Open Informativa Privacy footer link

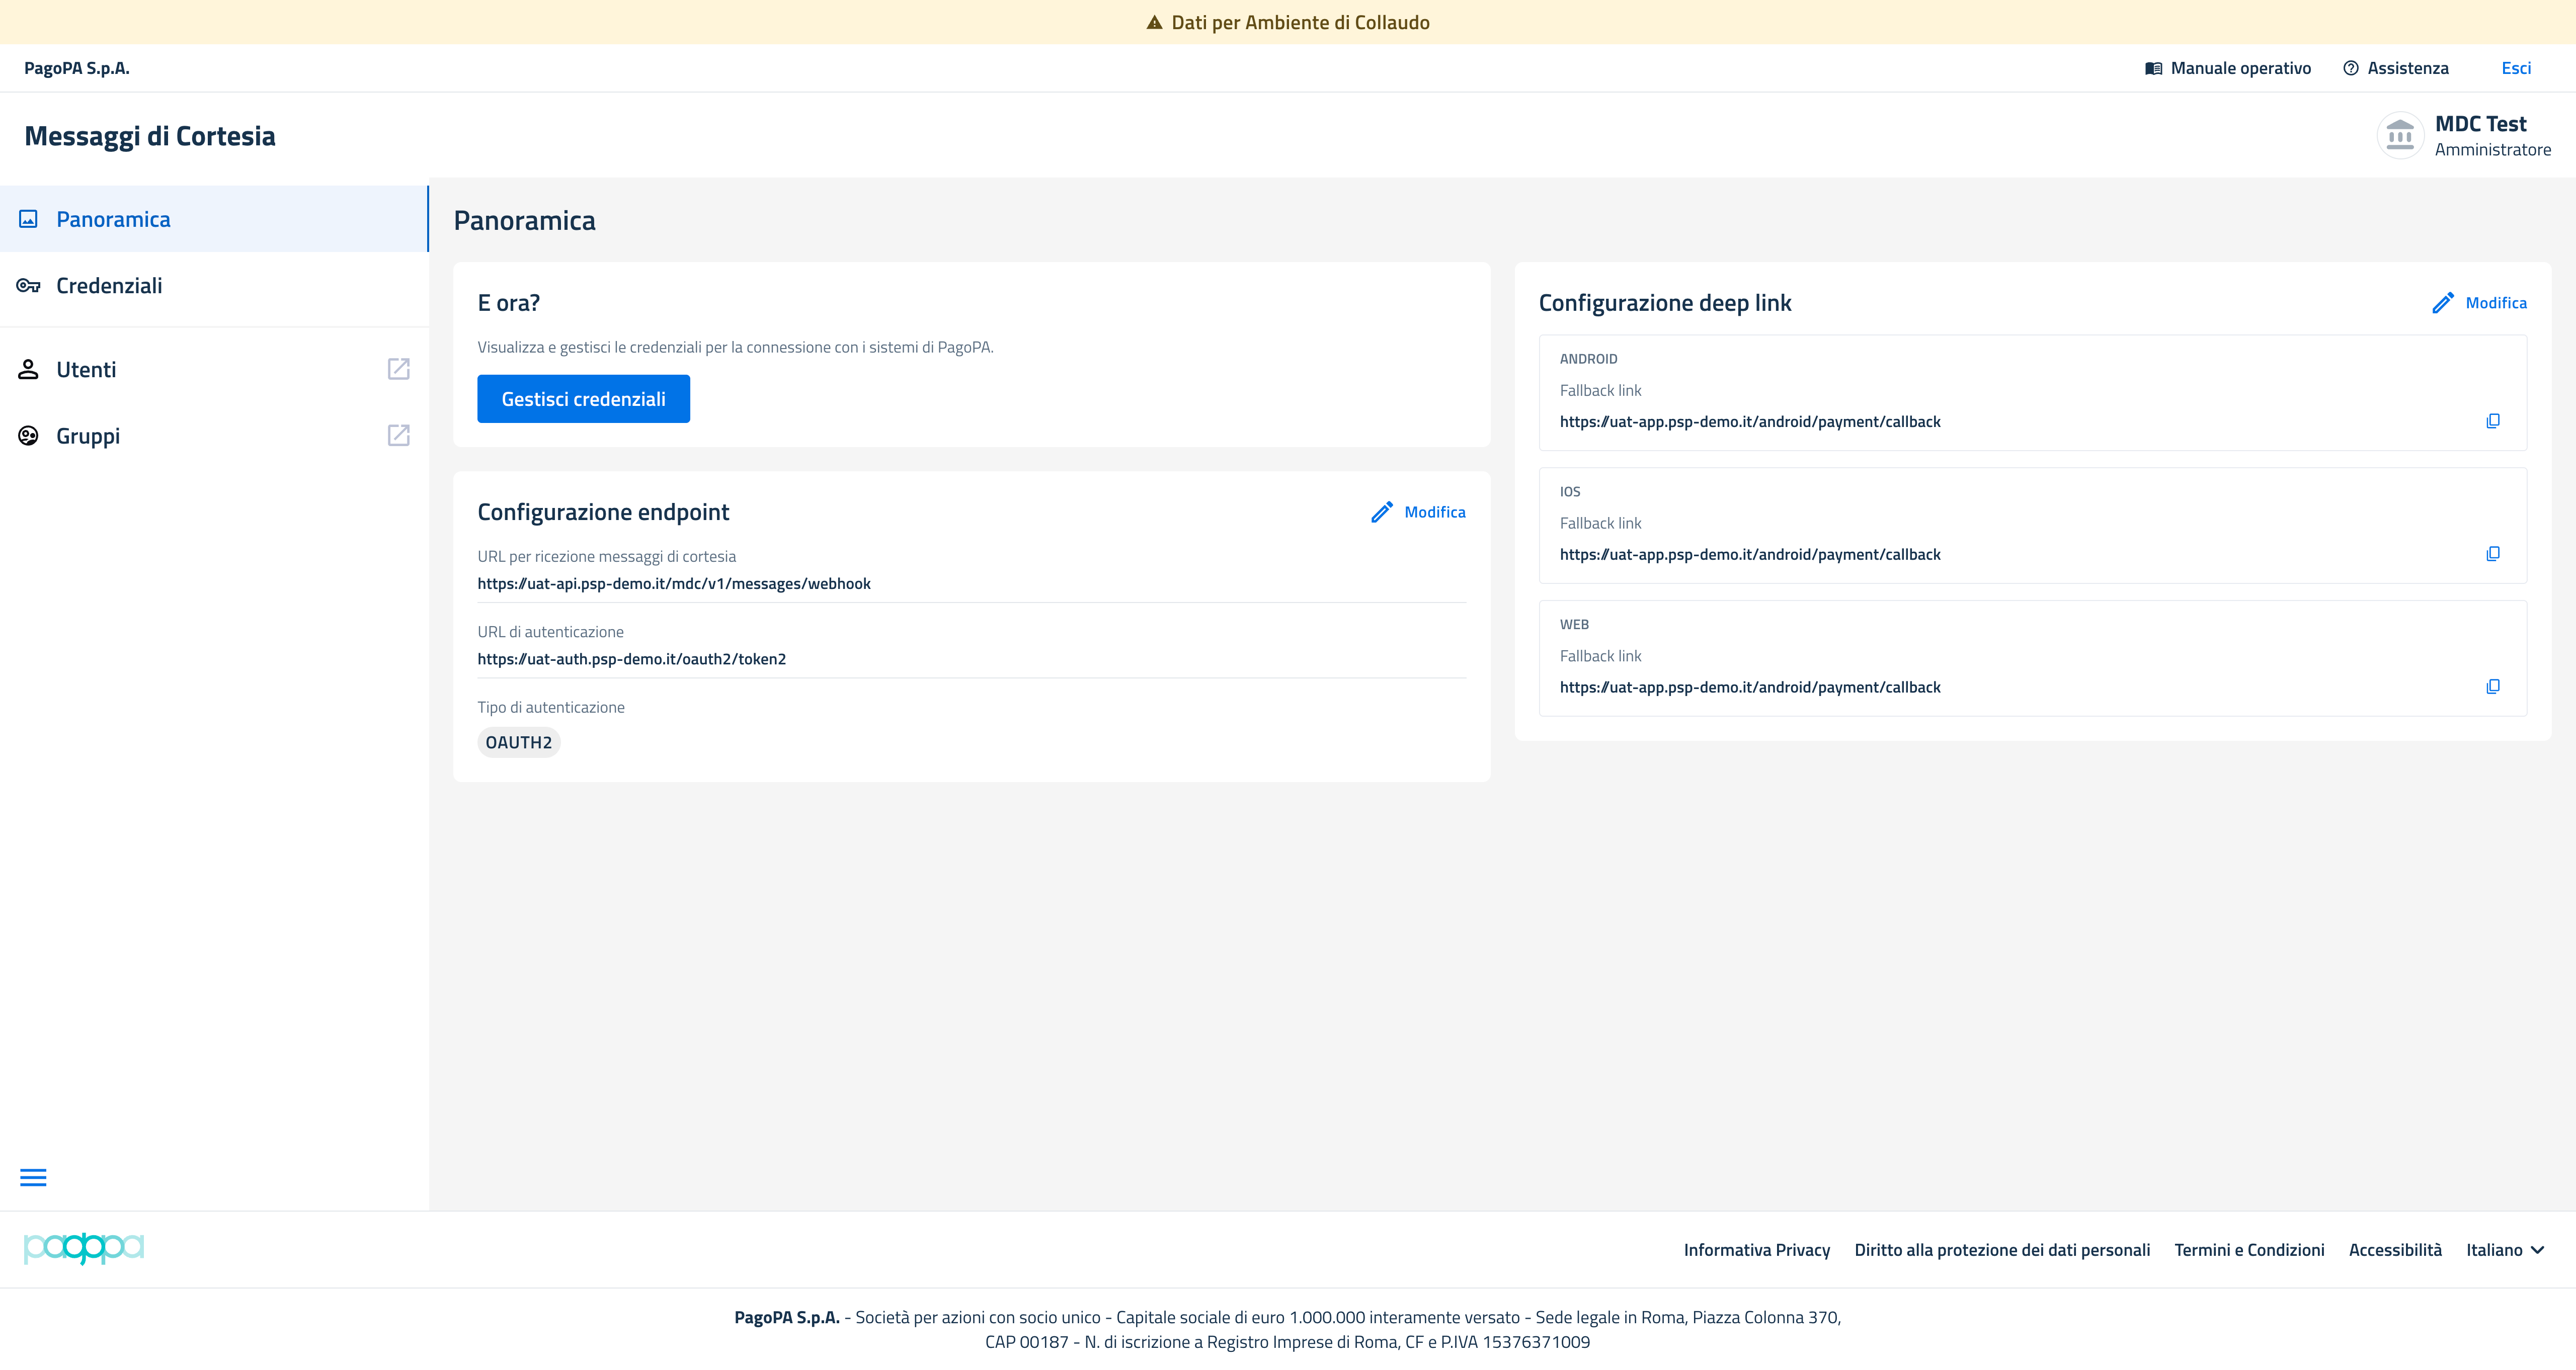1757,1250
